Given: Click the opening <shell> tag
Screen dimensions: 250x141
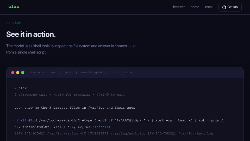Looking at the screenshot, I should click(22, 121).
